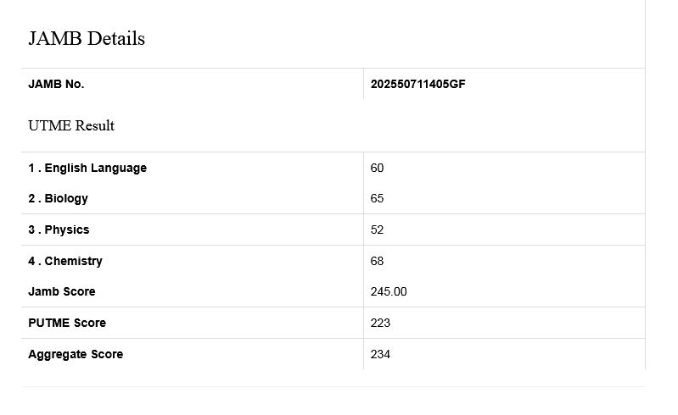Select the Biology score 65
Image resolution: width=678 pixels, height=415 pixels.
click(x=378, y=198)
